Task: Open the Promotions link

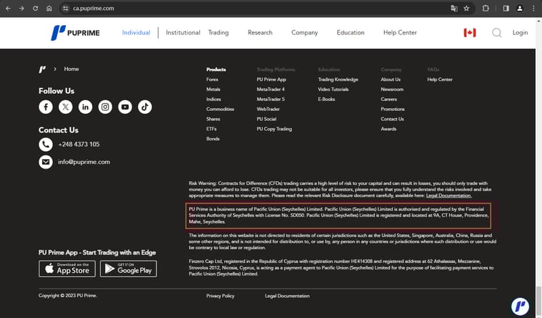Action: click(x=393, y=109)
